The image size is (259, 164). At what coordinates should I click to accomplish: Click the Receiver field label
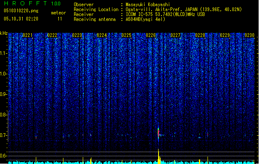coord(84,14)
